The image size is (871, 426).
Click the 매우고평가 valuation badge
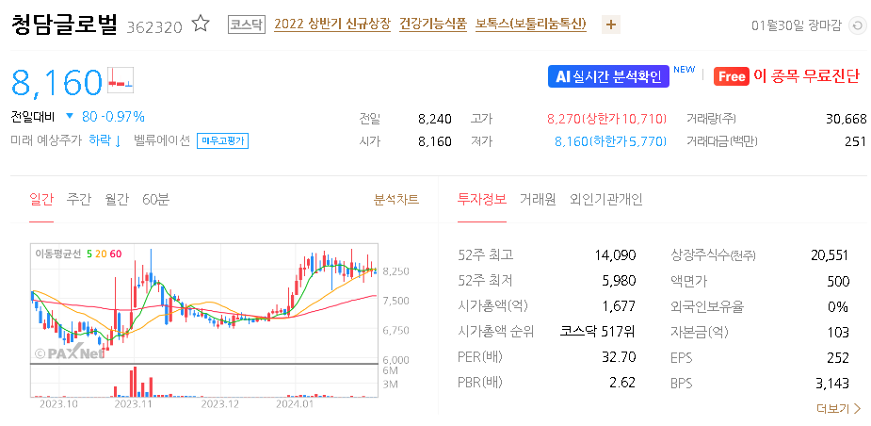pyautogui.click(x=223, y=141)
